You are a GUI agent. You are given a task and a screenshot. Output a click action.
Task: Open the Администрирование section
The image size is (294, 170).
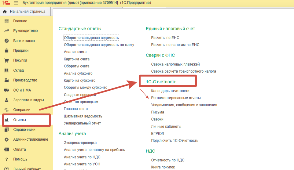[31, 139]
